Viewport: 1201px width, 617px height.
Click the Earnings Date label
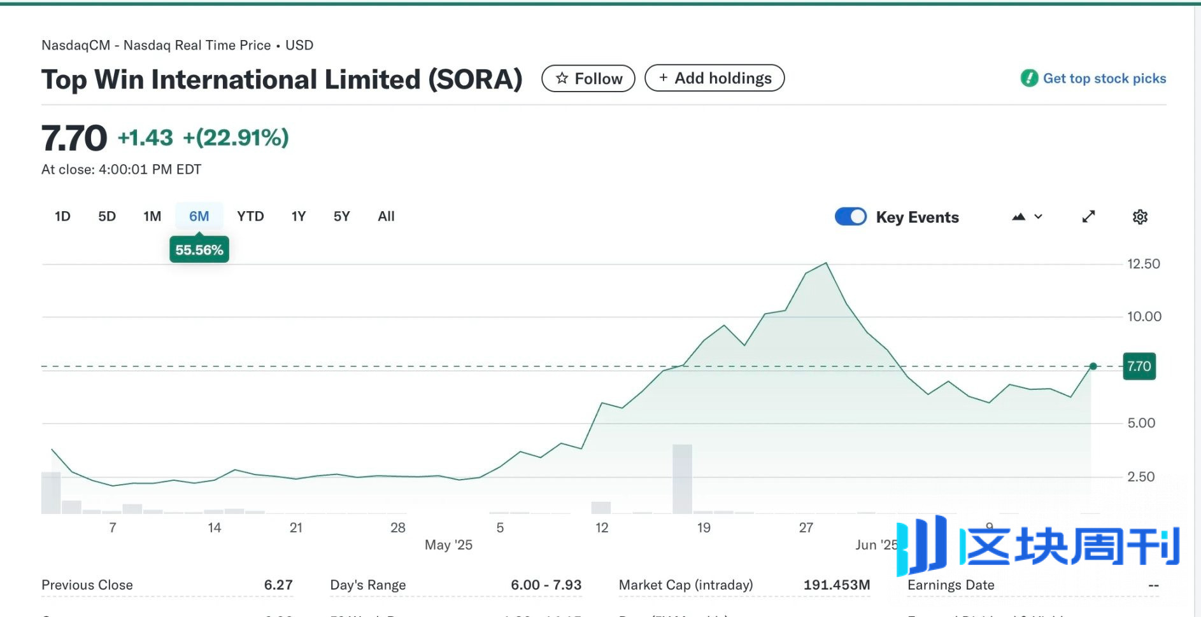point(951,585)
